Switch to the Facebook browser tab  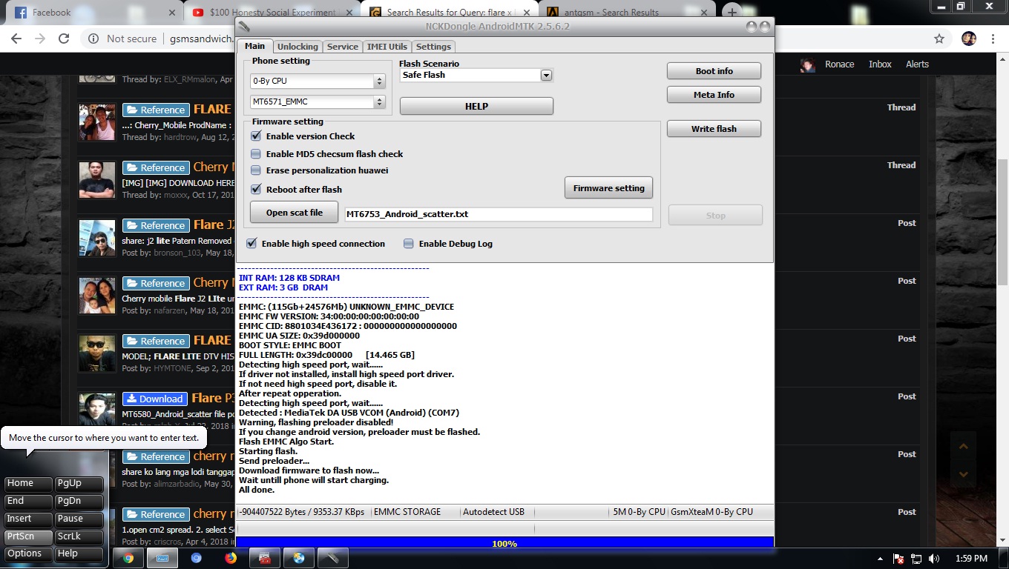93,12
